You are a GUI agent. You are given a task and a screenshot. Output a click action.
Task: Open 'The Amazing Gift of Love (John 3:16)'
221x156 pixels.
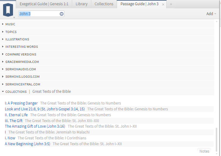(x=35, y=126)
